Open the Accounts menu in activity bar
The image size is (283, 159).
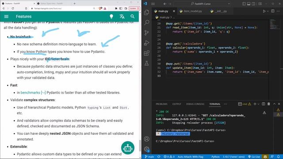[x=146, y=139]
